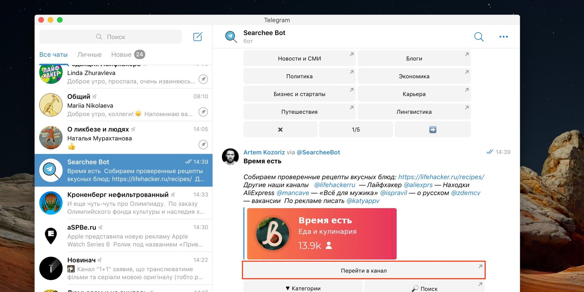The width and height of the screenshot is (584, 292).
Task: Open the Лингвистика category
Action: [x=414, y=112]
